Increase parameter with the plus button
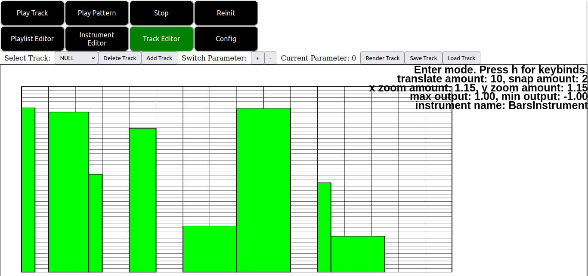 pyautogui.click(x=257, y=58)
